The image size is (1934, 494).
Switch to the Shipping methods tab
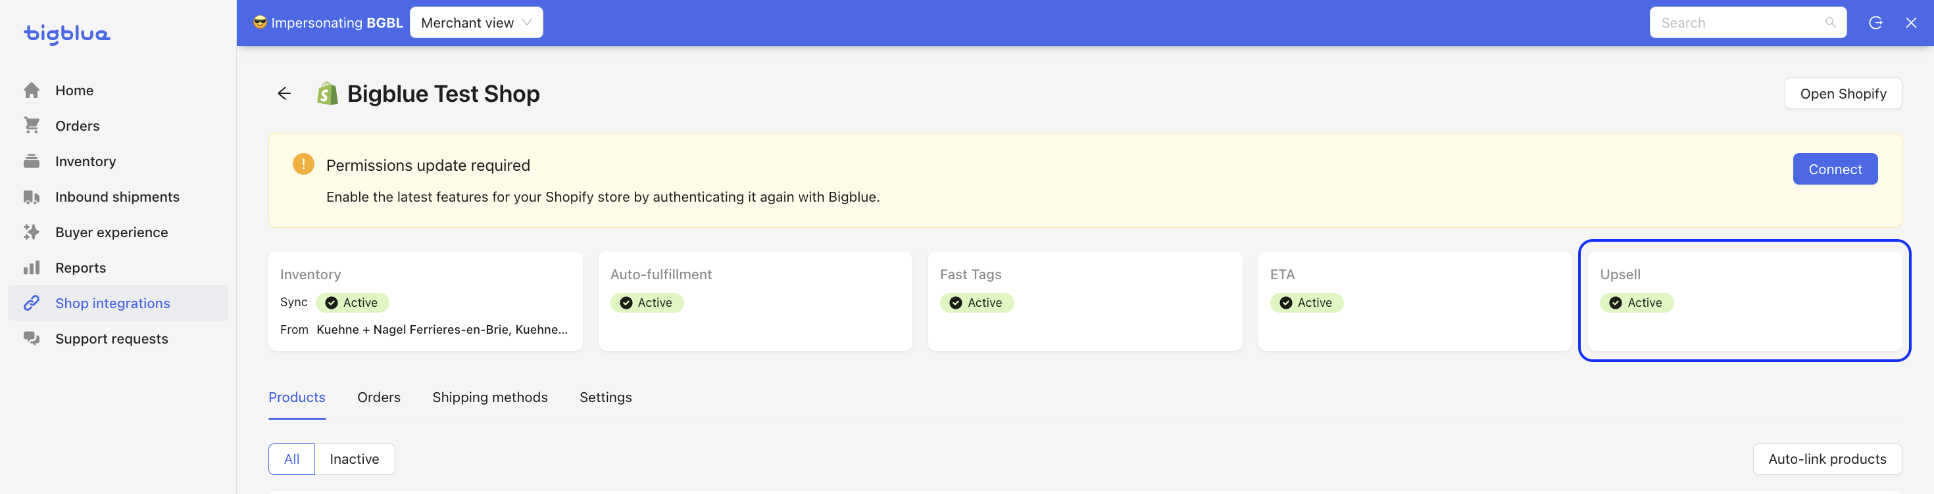click(489, 397)
